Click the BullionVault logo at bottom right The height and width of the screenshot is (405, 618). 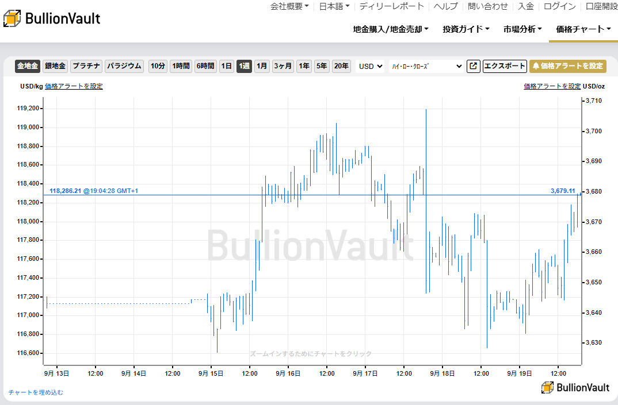pyautogui.click(x=575, y=388)
